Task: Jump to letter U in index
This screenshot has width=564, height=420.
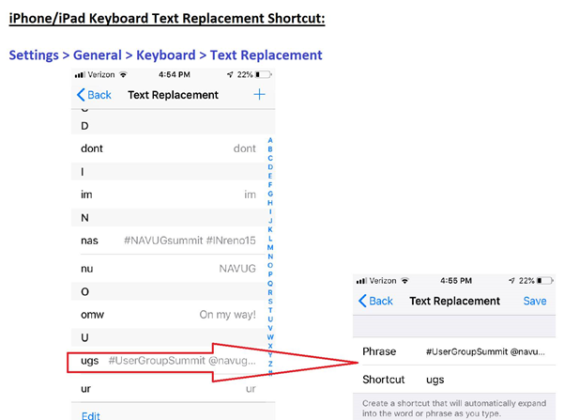Action: 270,319
